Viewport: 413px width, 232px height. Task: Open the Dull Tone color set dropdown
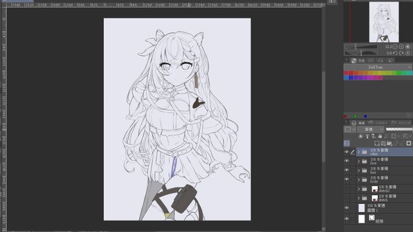coord(378,67)
